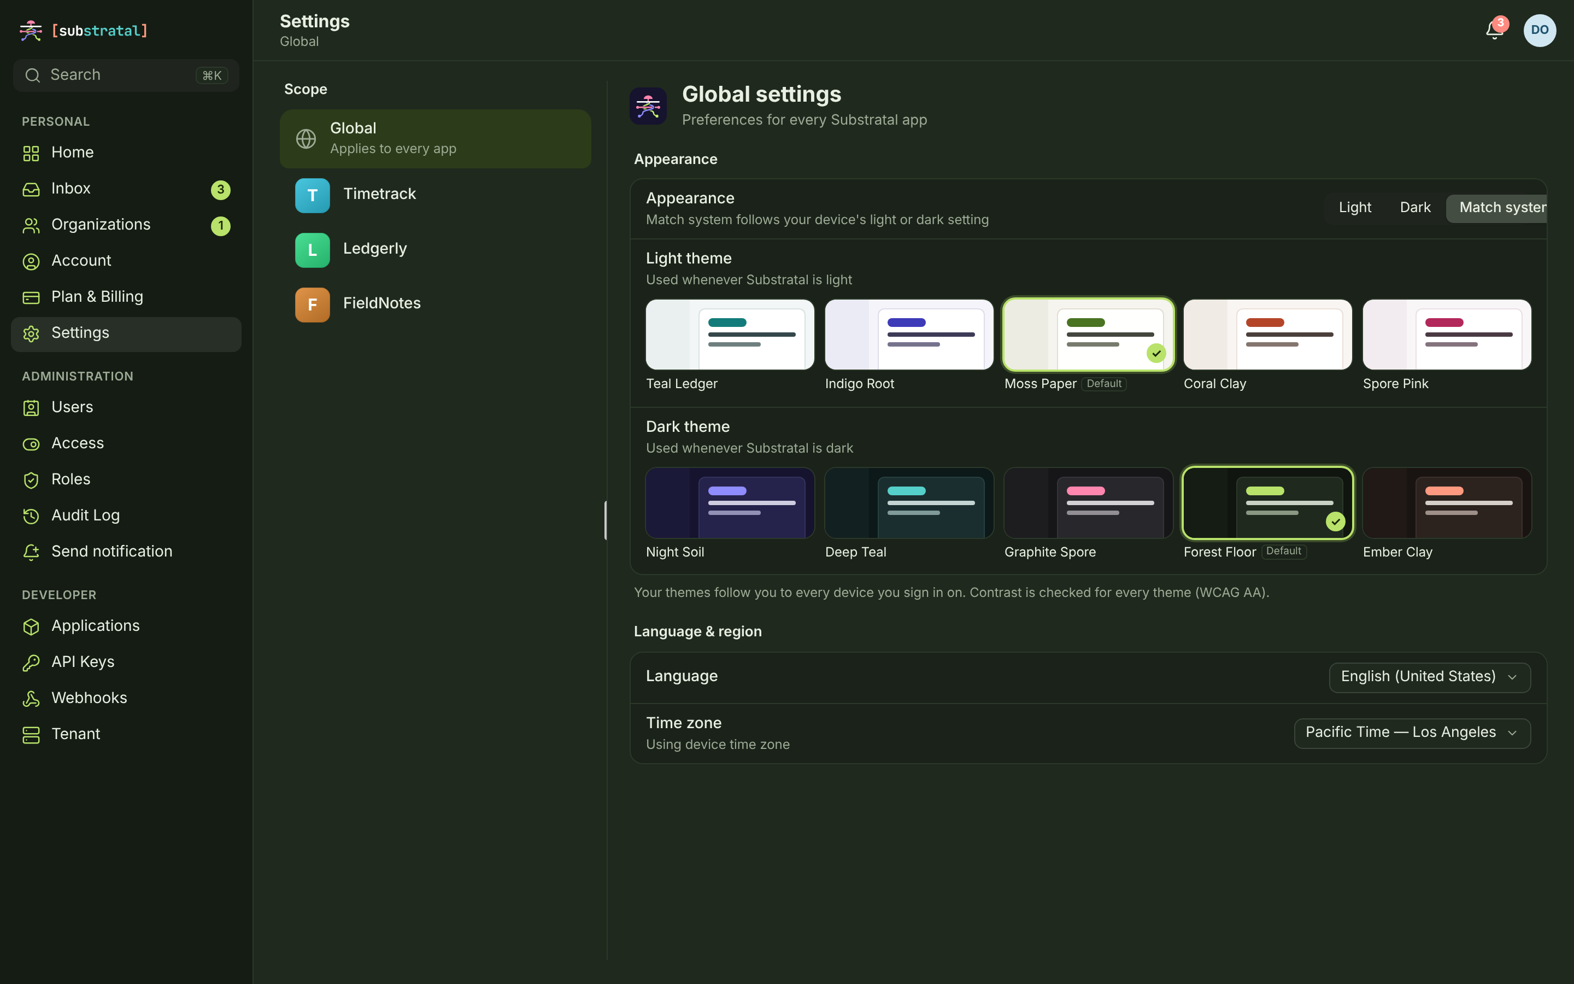Choose the Teal Ledger light theme
The image size is (1574, 984).
(x=730, y=335)
